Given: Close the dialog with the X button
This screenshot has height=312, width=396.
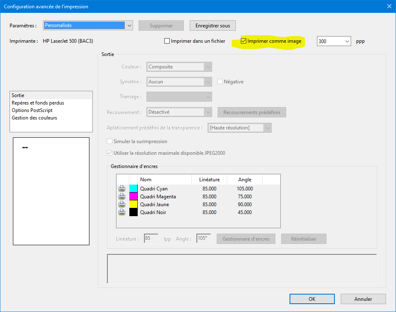Looking at the screenshot, I should pyautogui.click(x=386, y=7).
